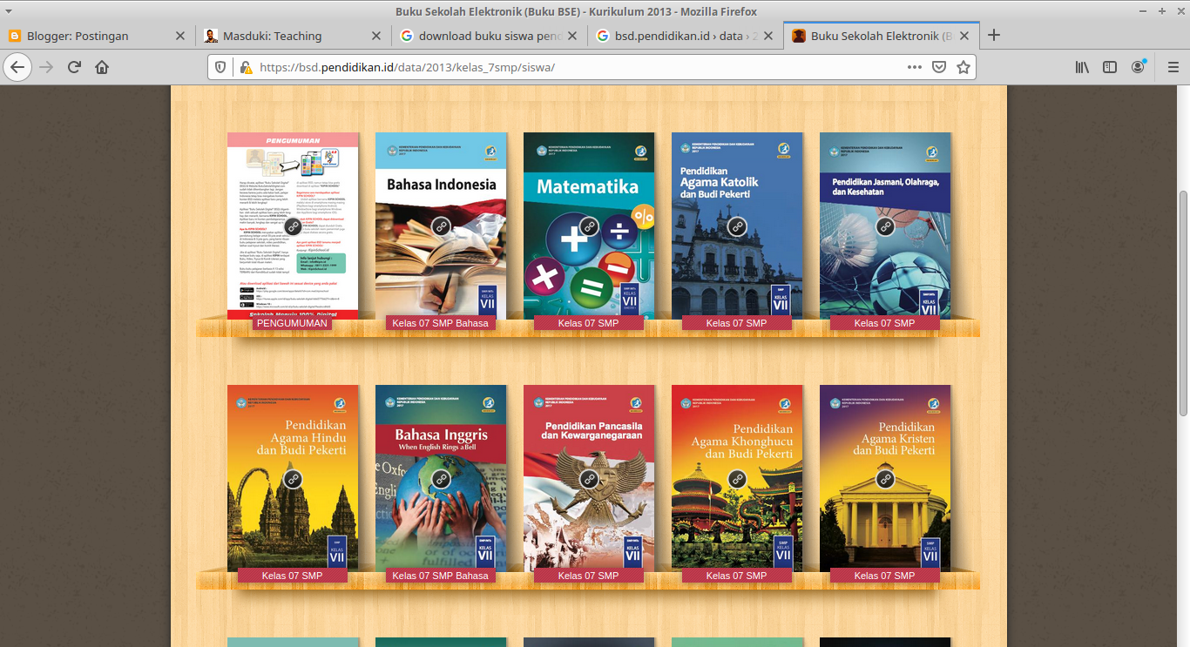Bookmark this page with star icon
The height and width of the screenshot is (647, 1190).
tap(963, 67)
